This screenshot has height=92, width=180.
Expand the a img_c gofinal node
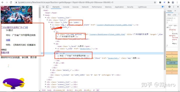51,25
